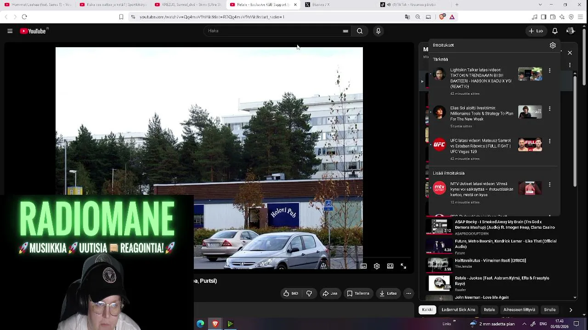Open the translate page icon

(407, 17)
